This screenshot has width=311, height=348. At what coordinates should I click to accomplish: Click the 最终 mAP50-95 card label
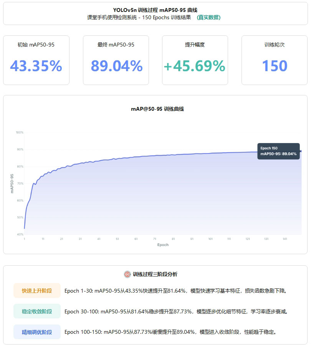pos(116,45)
